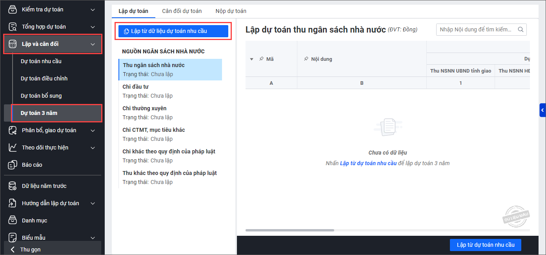Expand the Phân bổ, giao dự toán menu
Image resolution: width=546 pixels, height=255 pixels.
click(93, 130)
